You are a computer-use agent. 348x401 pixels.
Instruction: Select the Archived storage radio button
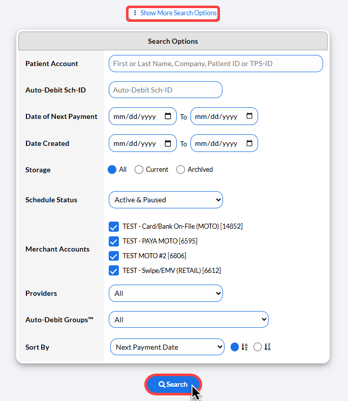click(180, 169)
